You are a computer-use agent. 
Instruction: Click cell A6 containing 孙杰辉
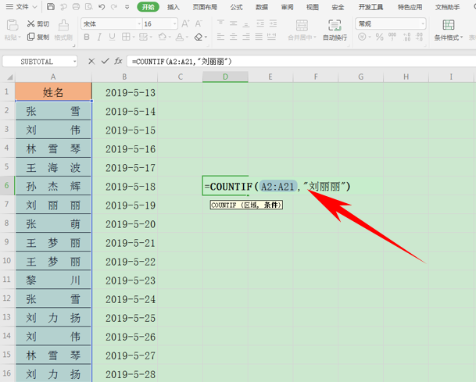coord(53,186)
